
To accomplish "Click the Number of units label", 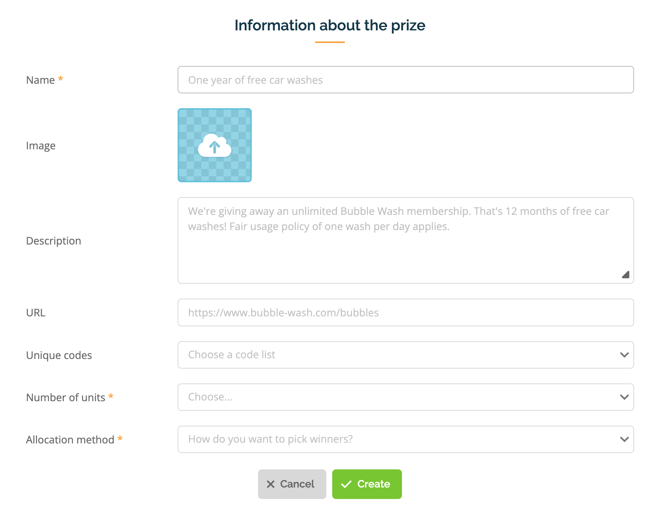I will pyautogui.click(x=66, y=397).
